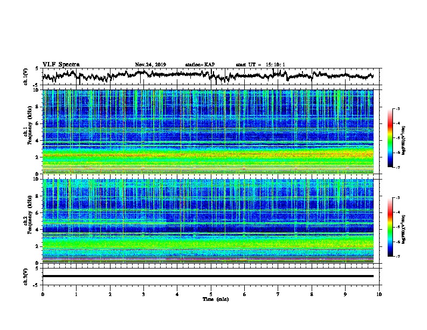Click the "Time (min)" axis label
427x330 pixels.
click(216, 299)
